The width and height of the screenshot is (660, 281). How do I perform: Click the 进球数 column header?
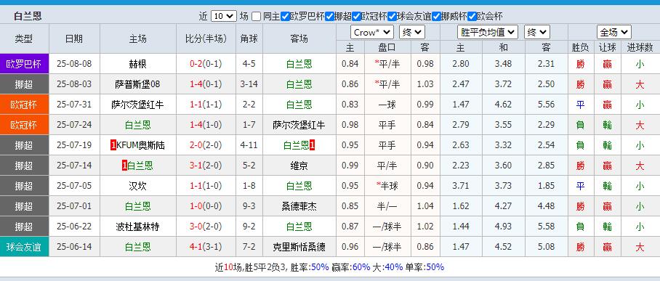point(640,47)
